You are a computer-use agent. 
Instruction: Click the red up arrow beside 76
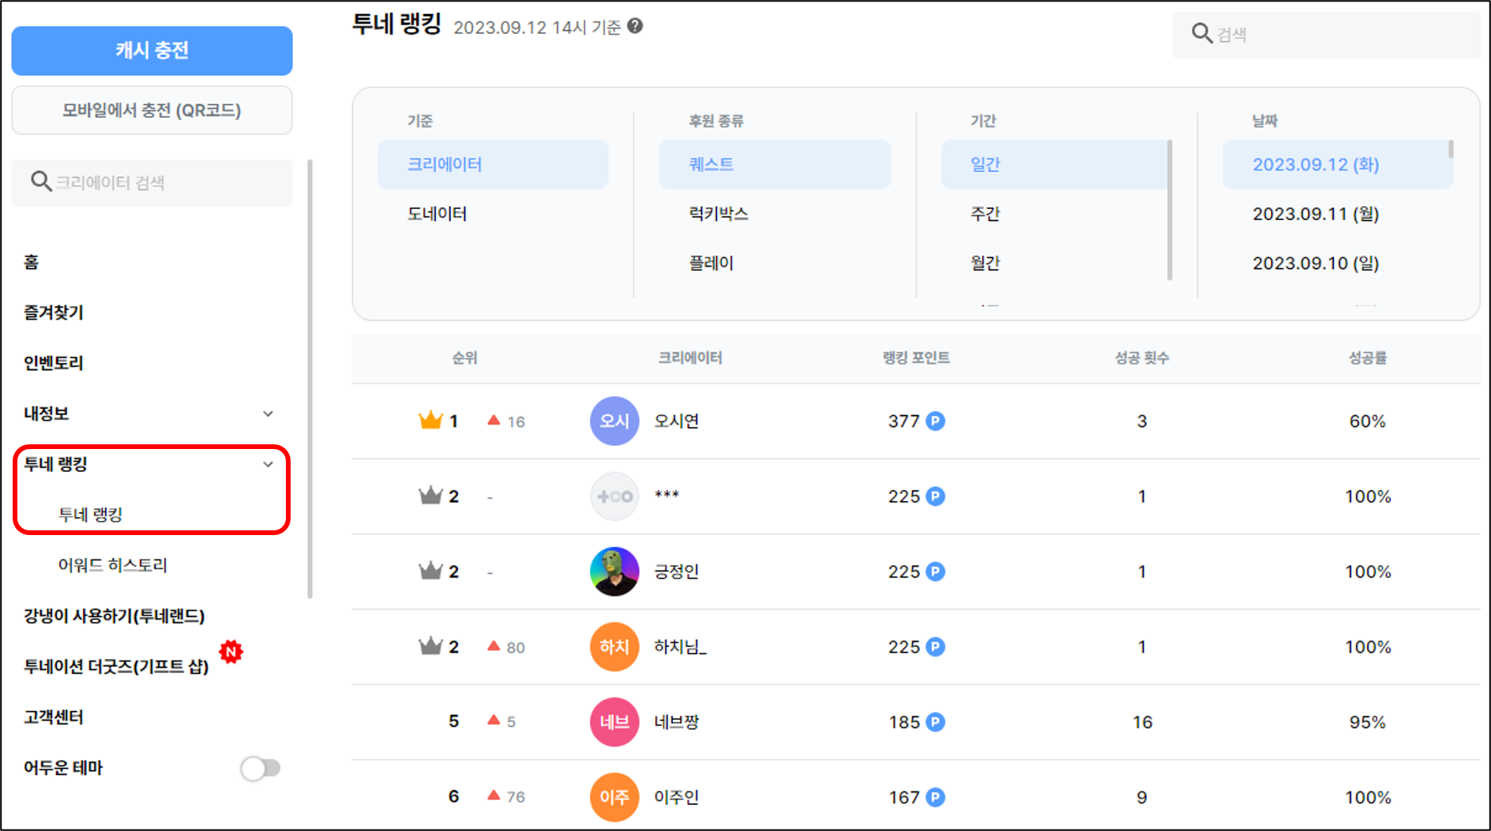pyautogui.click(x=494, y=795)
